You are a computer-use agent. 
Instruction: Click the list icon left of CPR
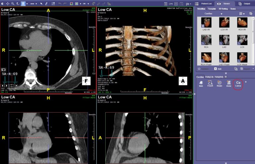point(166,4)
